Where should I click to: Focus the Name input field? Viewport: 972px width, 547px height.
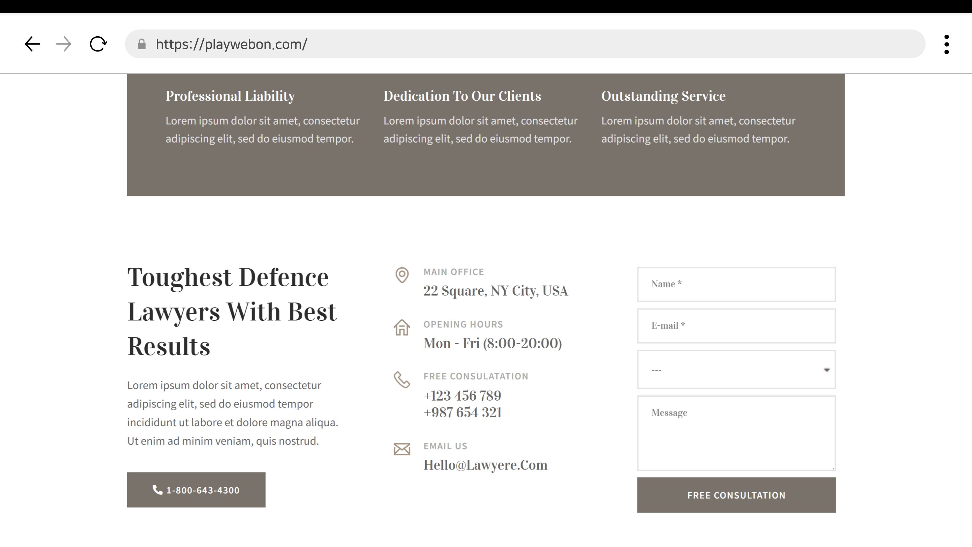(x=736, y=284)
